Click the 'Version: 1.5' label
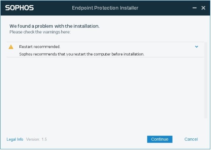This screenshot has height=150, width=211. [36, 139]
